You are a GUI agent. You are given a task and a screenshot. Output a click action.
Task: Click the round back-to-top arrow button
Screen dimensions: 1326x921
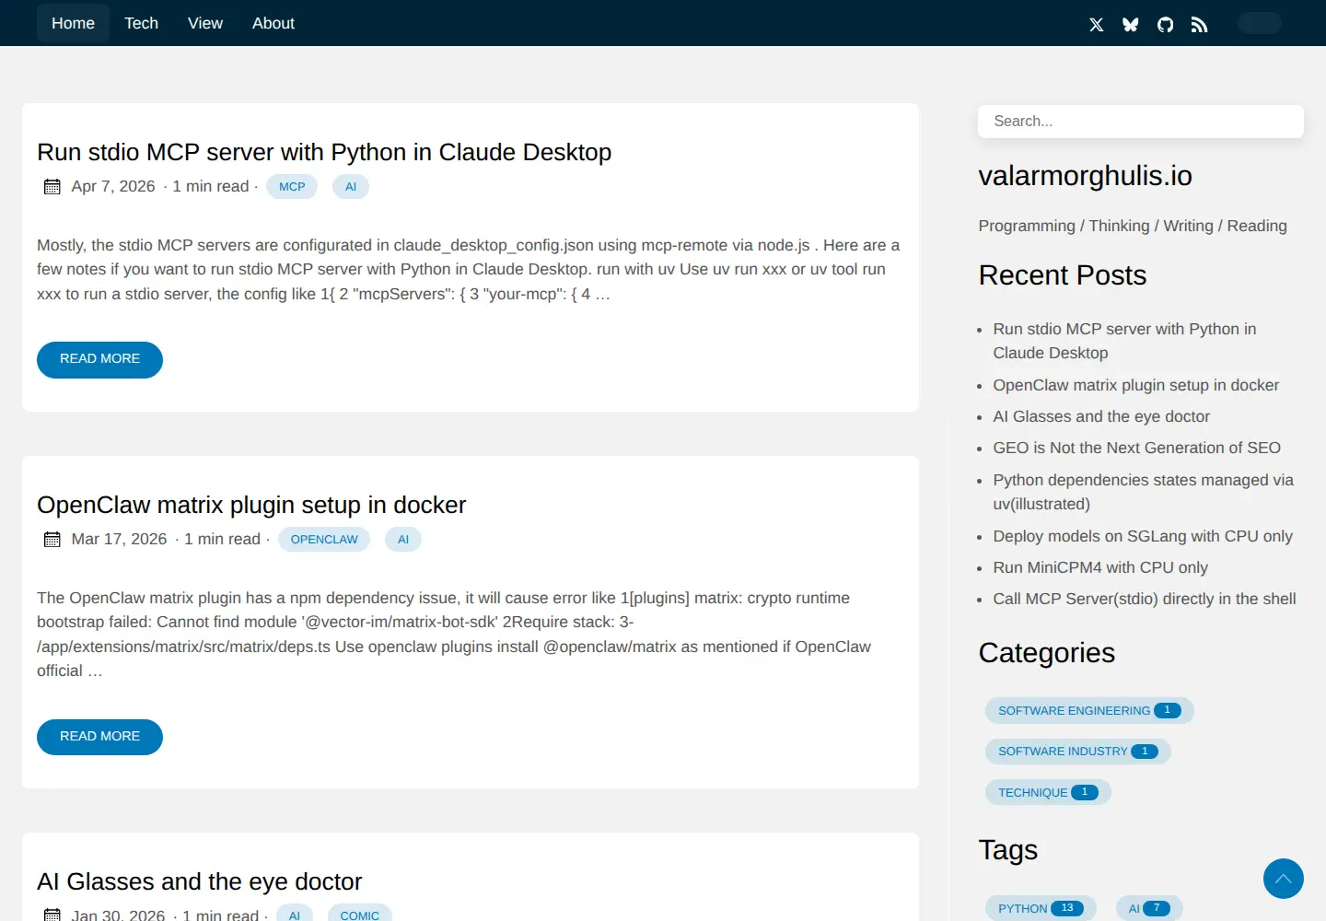[x=1284, y=879]
